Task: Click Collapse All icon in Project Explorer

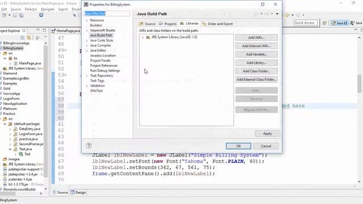Action: pyautogui.click(x=23, y=37)
